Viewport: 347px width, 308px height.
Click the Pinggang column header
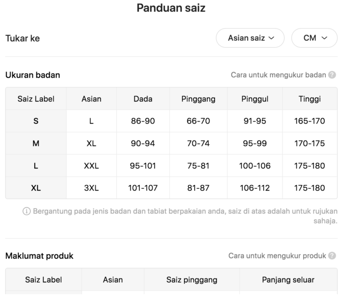(x=198, y=99)
